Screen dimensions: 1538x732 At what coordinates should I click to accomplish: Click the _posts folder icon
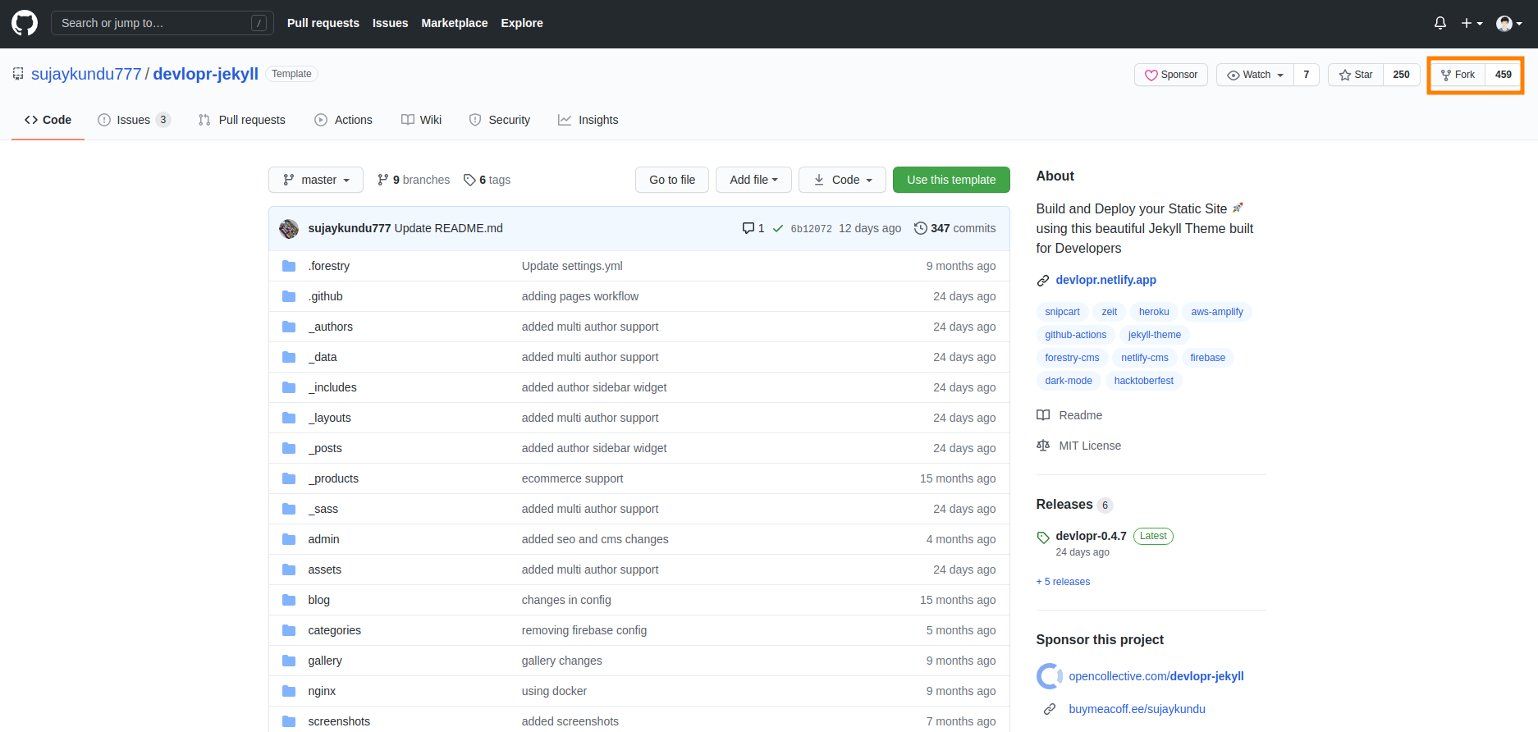[289, 448]
